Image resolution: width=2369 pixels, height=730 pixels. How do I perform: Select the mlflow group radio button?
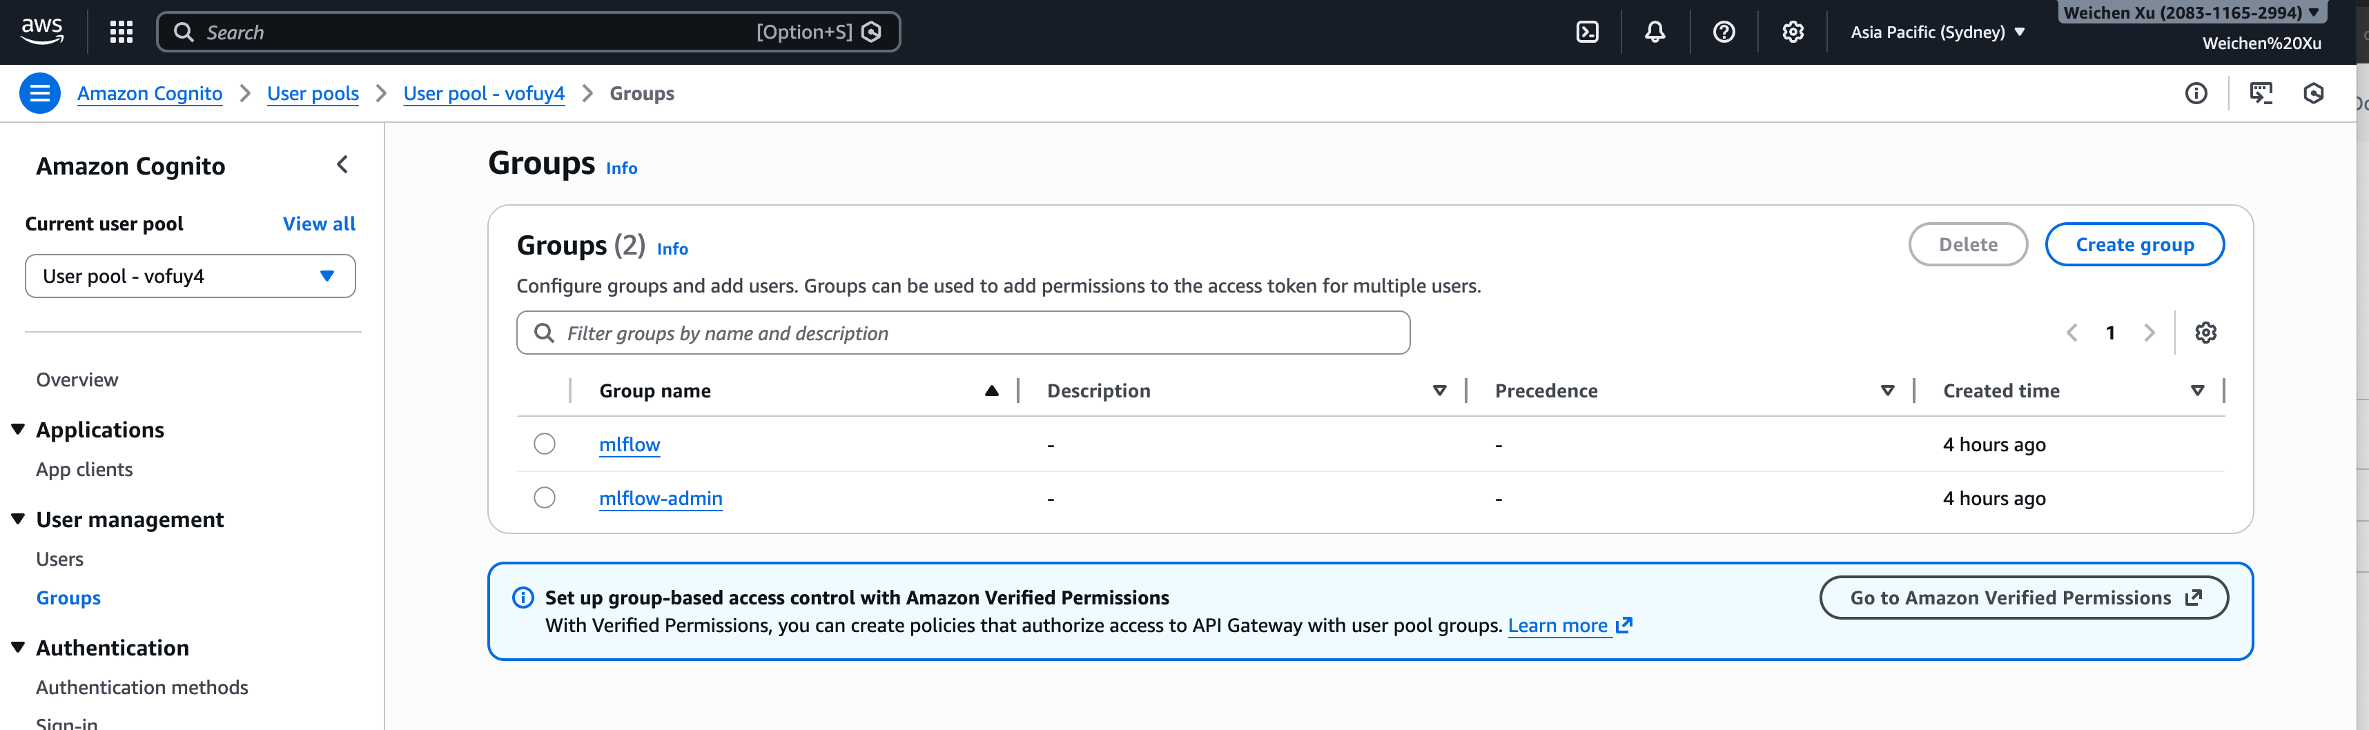click(x=545, y=443)
